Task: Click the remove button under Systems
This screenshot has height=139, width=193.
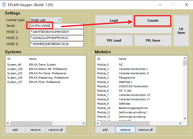Action: pyautogui.click(x=35, y=130)
